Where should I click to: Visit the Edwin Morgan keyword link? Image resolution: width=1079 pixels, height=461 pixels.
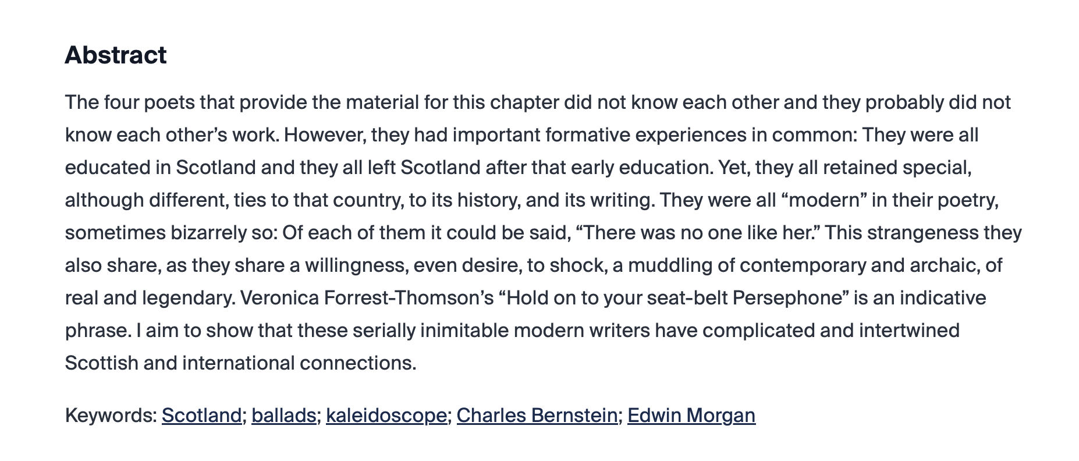coord(691,415)
